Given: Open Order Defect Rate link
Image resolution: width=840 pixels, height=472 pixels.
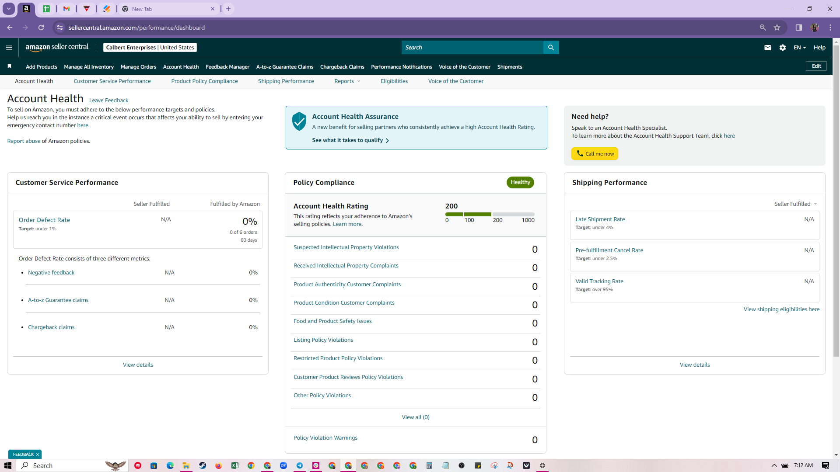Looking at the screenshot, I should coord(44,220).
